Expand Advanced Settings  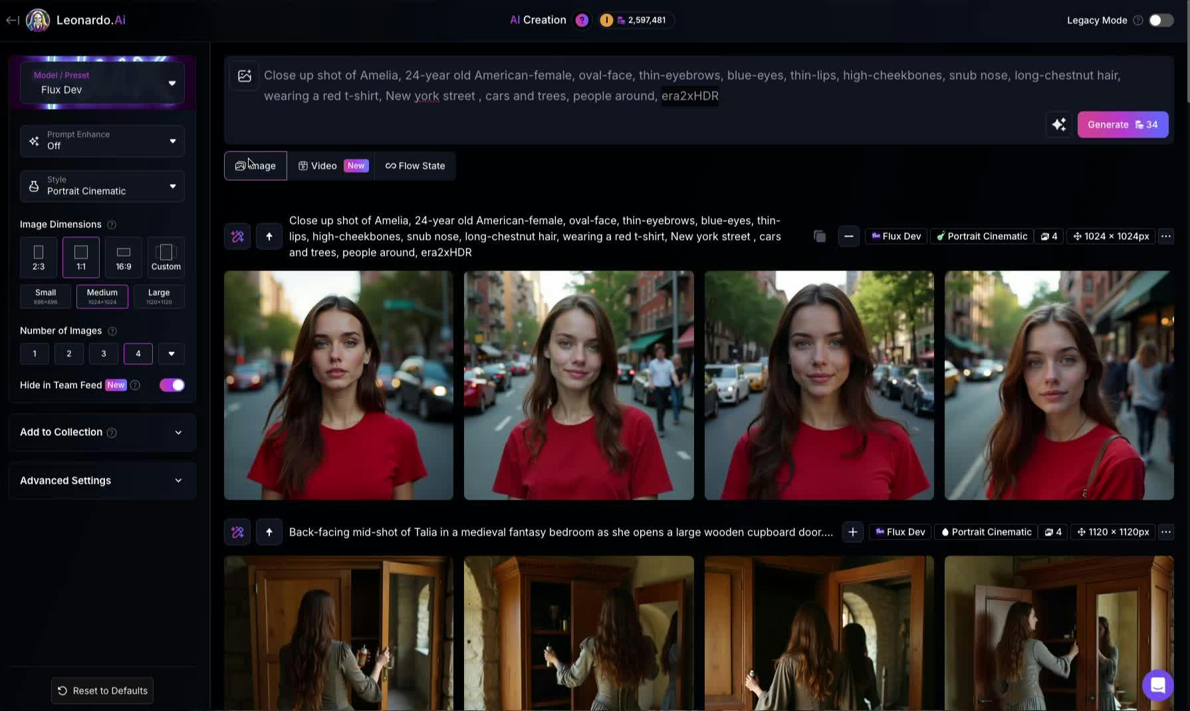coord(102,480)
